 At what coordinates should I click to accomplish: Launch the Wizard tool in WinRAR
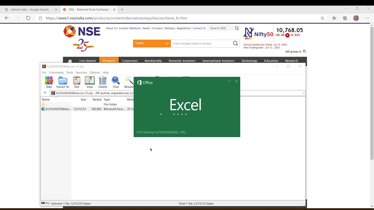pos(129,83)
